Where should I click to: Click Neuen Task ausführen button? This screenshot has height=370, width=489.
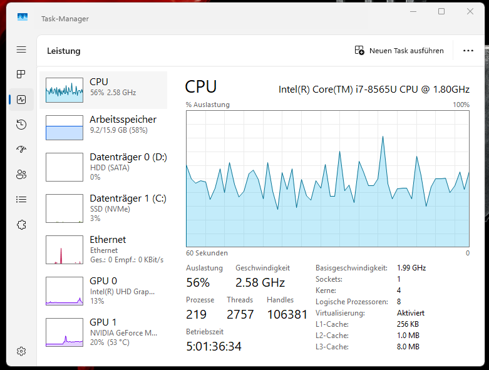click(x=399, y=51)
